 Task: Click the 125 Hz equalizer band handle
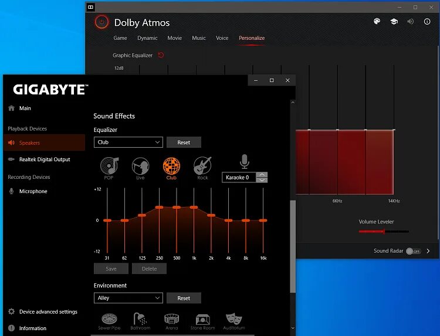[142, 215]
